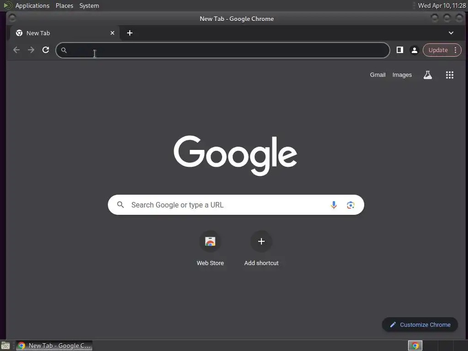This screenshot has width=468, height=351.
Task: Expand the tab search chevron
Action: pyautogui.click(x=451, y=33)
